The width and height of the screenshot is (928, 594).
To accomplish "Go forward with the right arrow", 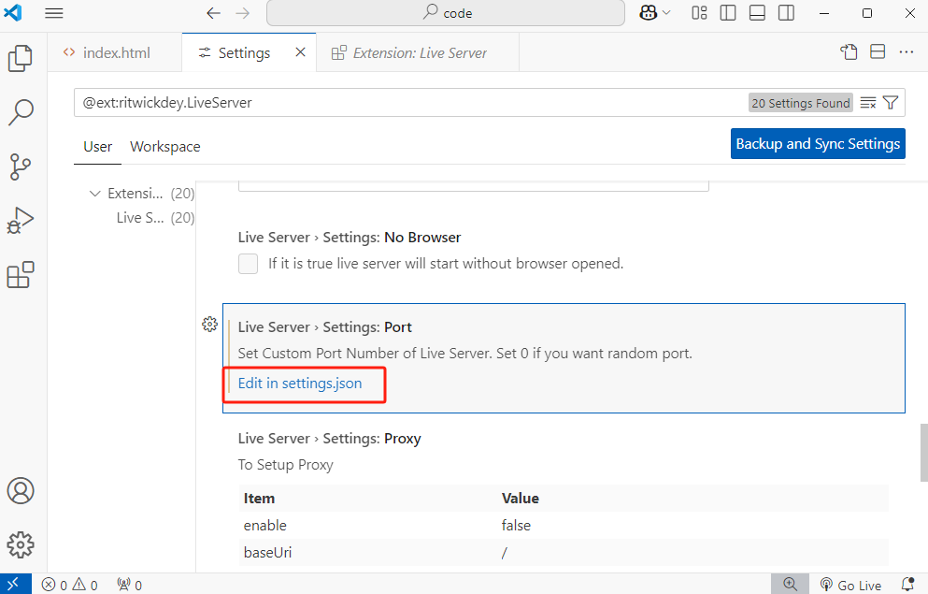I will [x=243, y=13].
